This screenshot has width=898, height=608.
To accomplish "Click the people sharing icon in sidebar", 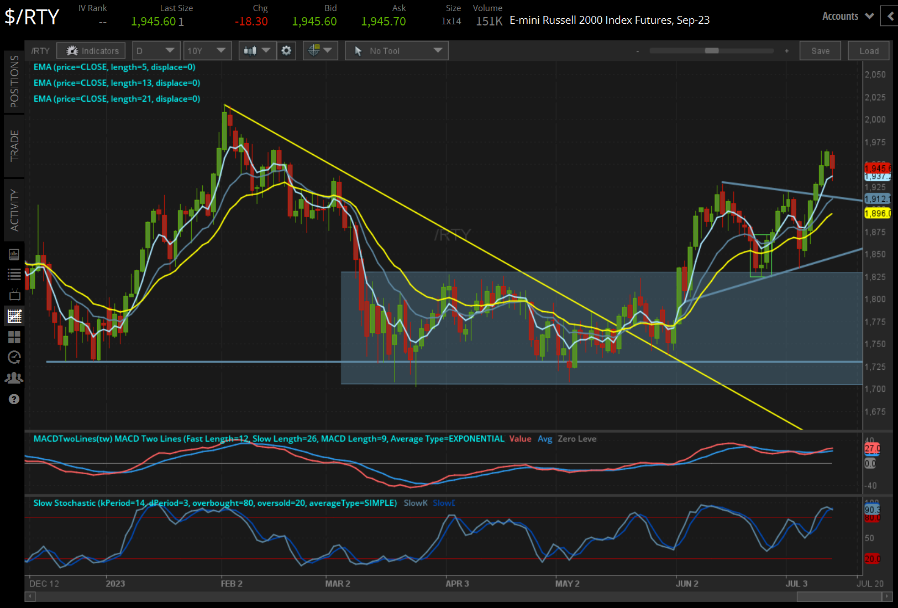I will [x=14, y=378].
